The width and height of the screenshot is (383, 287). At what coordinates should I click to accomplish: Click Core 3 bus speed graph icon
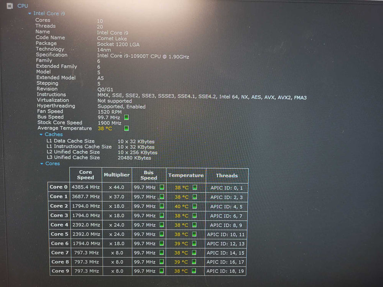pos(162,215)
